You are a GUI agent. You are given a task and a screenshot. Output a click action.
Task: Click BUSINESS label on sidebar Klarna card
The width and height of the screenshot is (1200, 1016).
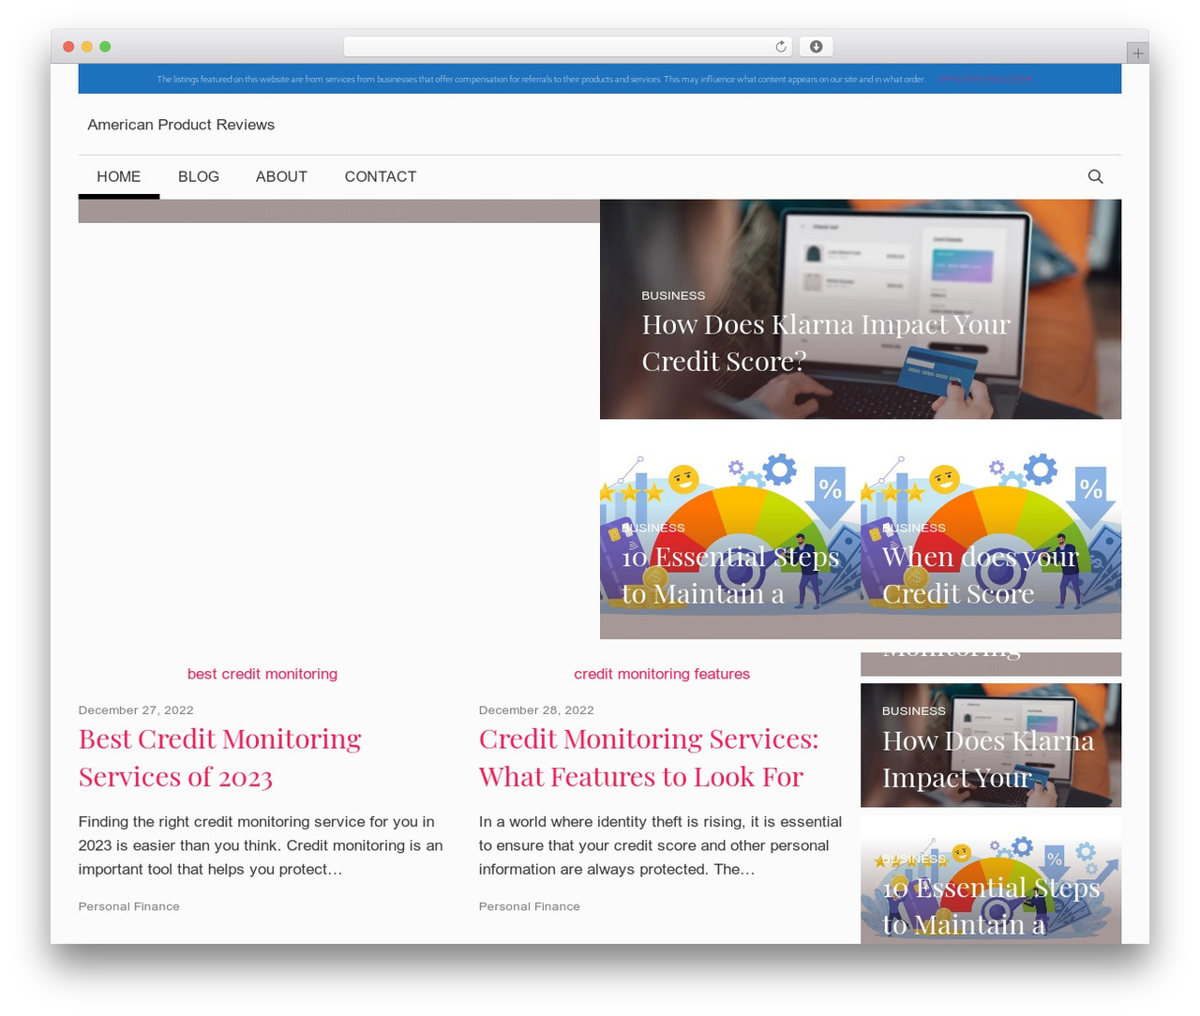914,711
